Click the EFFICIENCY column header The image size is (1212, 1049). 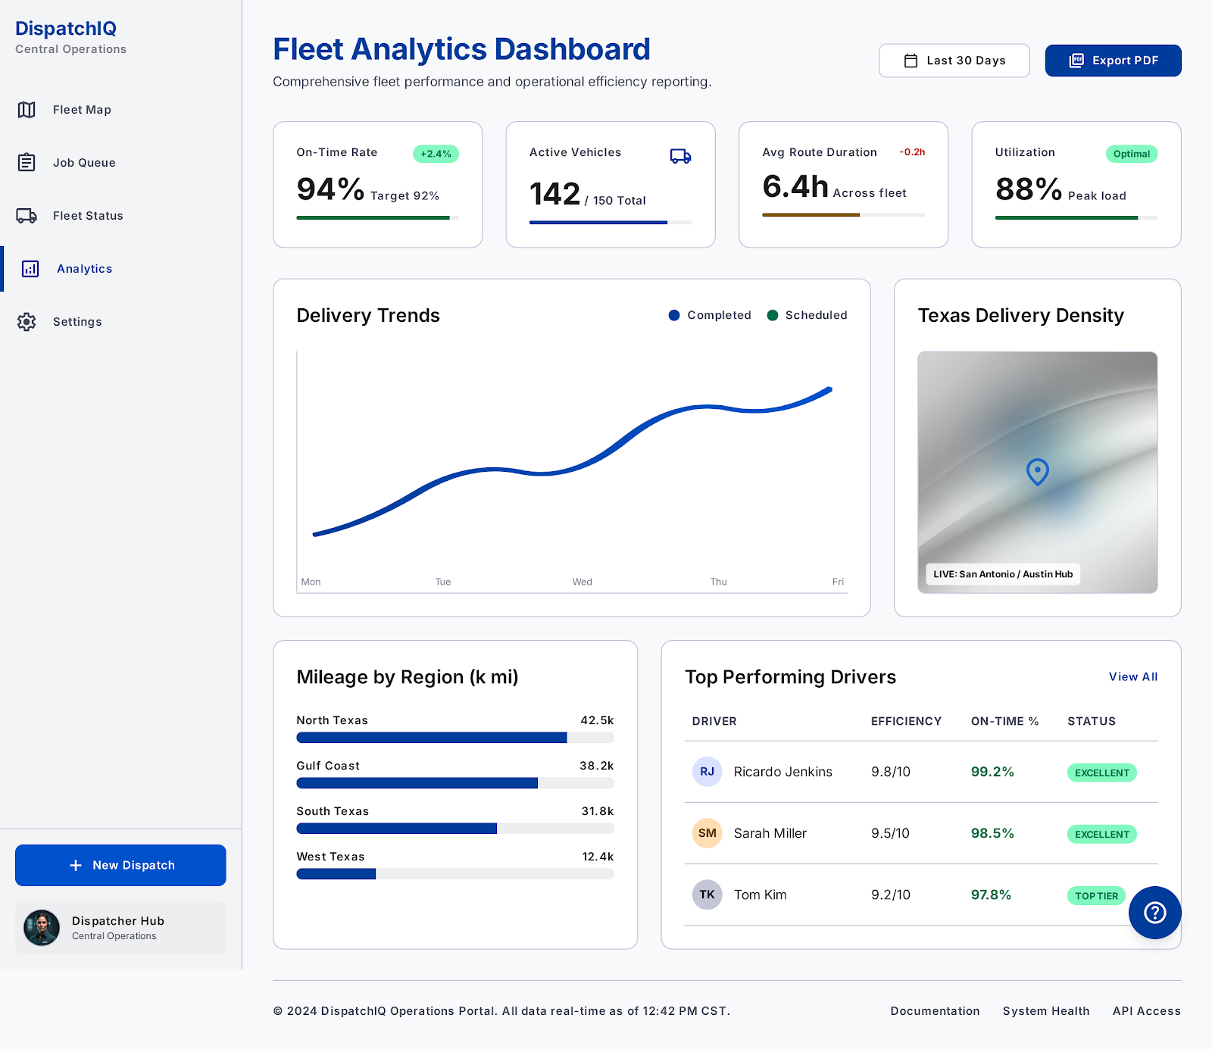tap(906, 721)
